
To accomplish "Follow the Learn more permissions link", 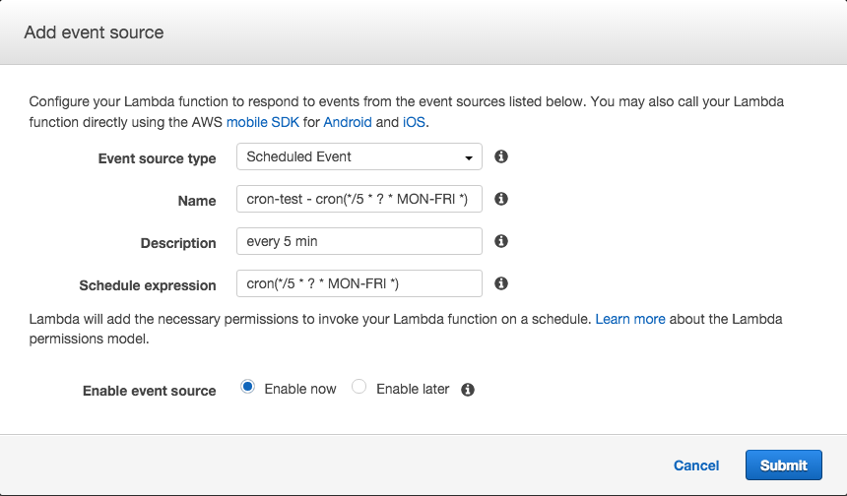I will coord(630,319).
